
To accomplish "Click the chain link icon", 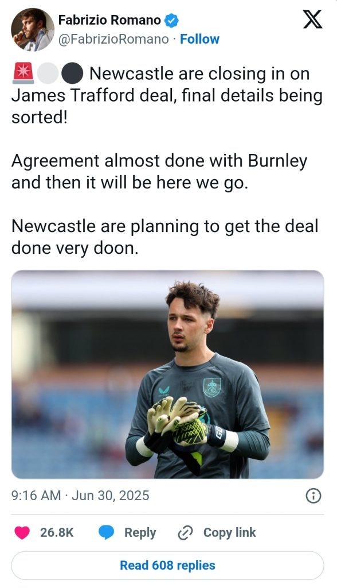I will [x=185, y=532].
